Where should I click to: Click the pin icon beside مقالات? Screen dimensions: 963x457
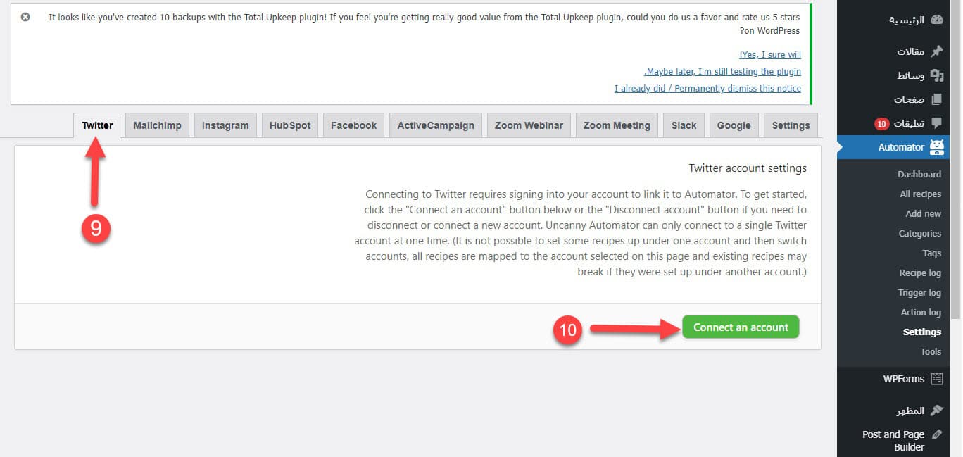point(936,51)
